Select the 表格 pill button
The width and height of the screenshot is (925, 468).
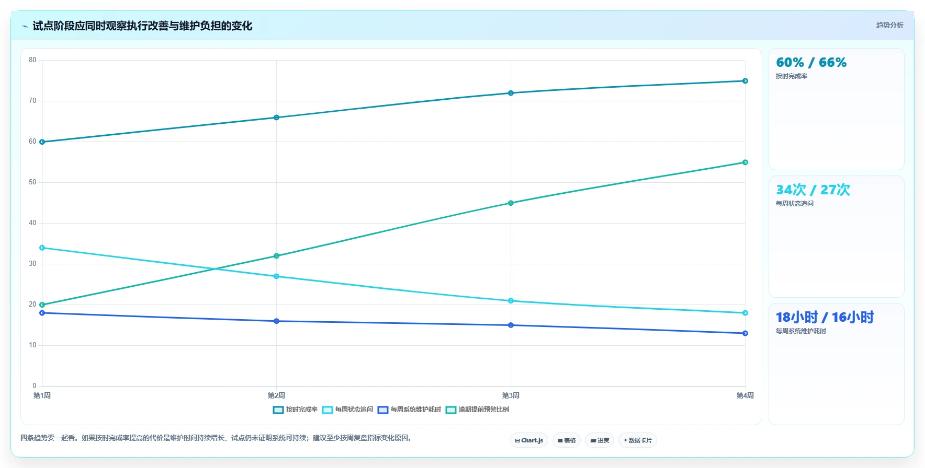(567, 440)
